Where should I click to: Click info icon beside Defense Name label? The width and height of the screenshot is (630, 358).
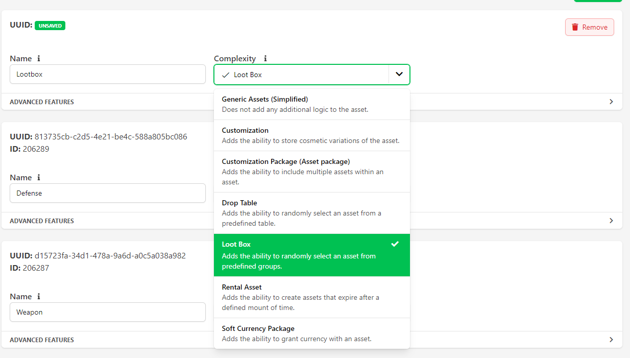(x=39, y=178)
